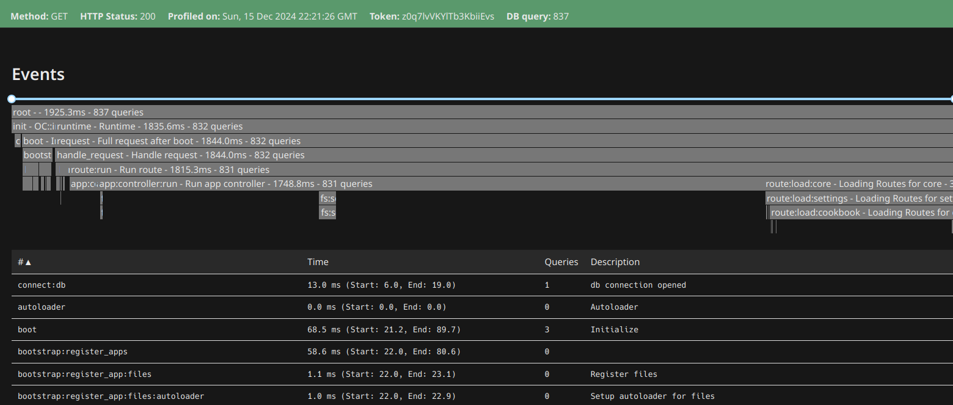953x405 pixels.
Task: Sort events by the Time column header
Action: tap(318, 262)
